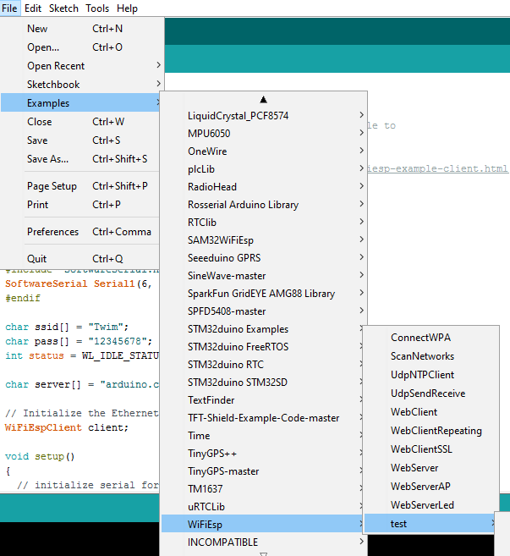Image resolution: width=510 pixels, height=556 pixels.
Task: Expand the TinyGPS++ examples submenu
Action: pos(211,454)
